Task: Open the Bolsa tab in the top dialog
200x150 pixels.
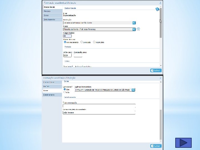Action: 53,16
